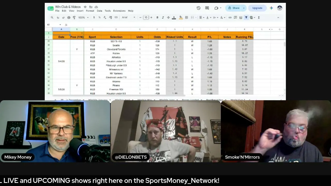Viewport: 331px width, 186px height.
Task: Pick a cell fill color
Action: [x=181, y=18]
